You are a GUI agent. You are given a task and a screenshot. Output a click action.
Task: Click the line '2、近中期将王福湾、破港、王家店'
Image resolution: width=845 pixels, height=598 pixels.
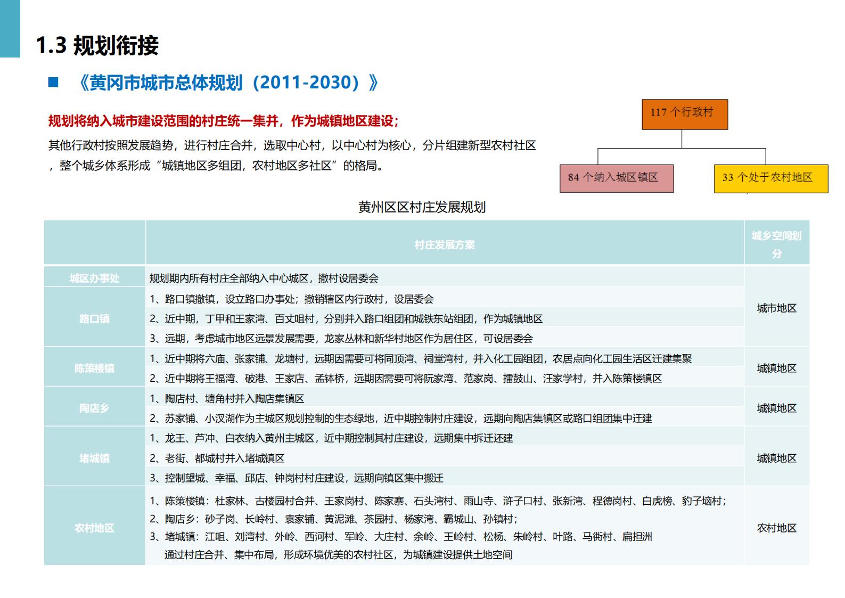(406, 379)
